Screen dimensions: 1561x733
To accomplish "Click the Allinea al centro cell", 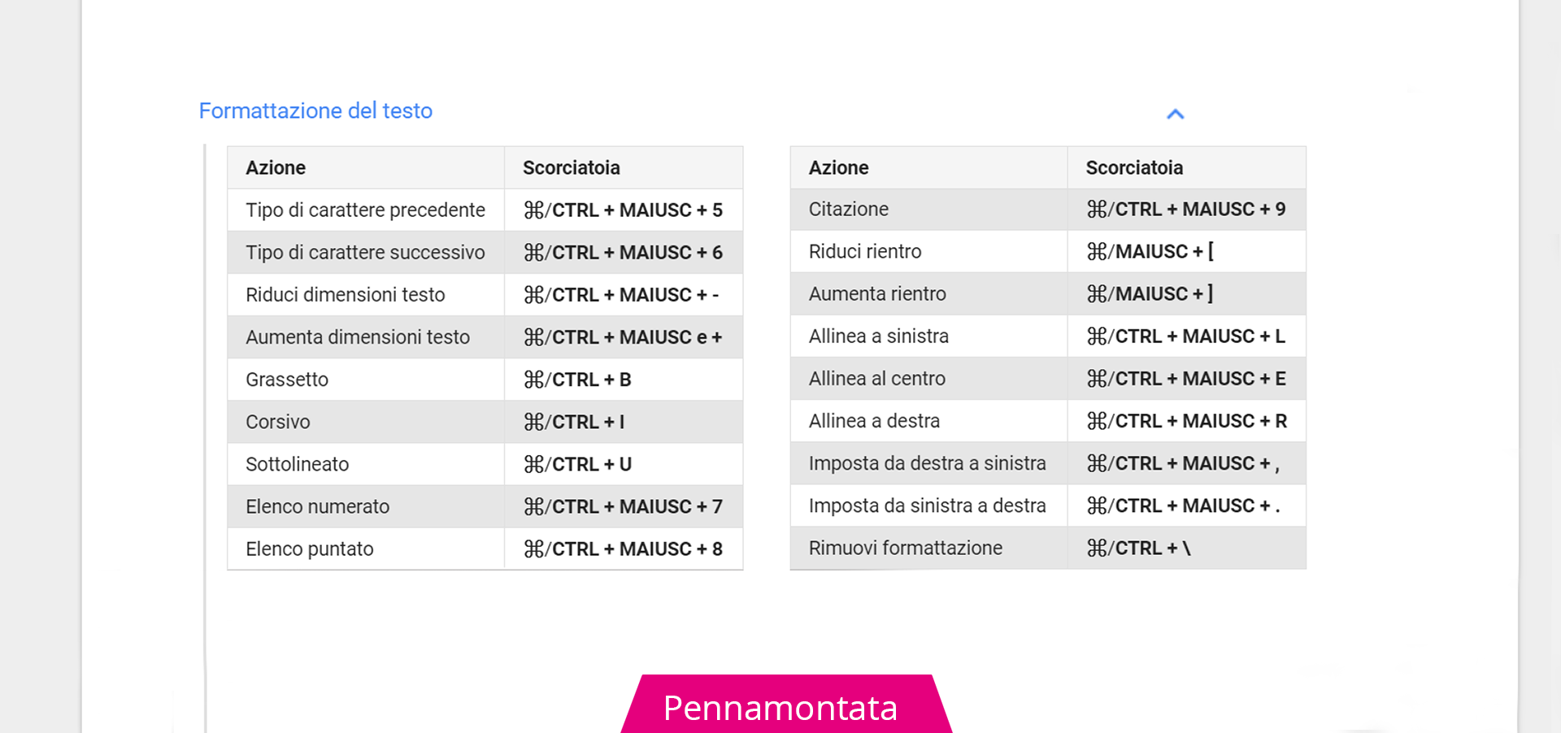I will click(877, 378).
